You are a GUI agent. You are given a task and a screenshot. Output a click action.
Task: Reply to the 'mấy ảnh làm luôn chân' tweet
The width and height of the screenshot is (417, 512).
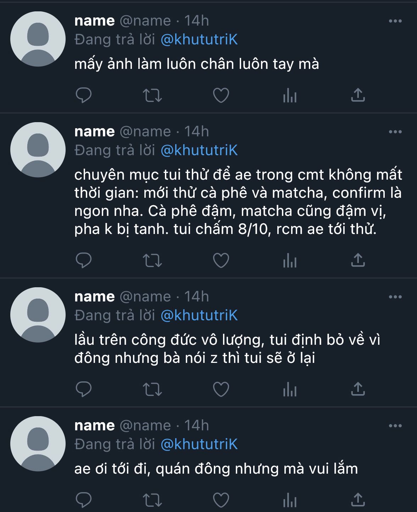[84, 95]
